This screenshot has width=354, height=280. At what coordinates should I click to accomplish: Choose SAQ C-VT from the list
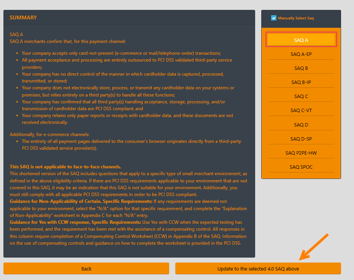coord(301,111)
